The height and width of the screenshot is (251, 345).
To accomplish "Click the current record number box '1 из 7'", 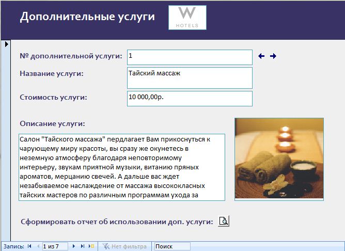I will (x=55, y=246).
